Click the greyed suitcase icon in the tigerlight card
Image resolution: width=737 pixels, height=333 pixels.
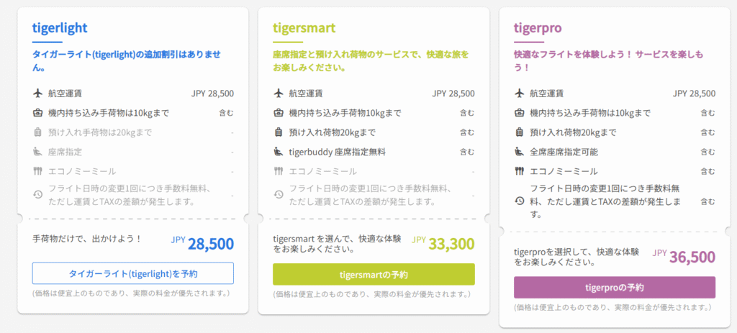(x=38, y=132)
